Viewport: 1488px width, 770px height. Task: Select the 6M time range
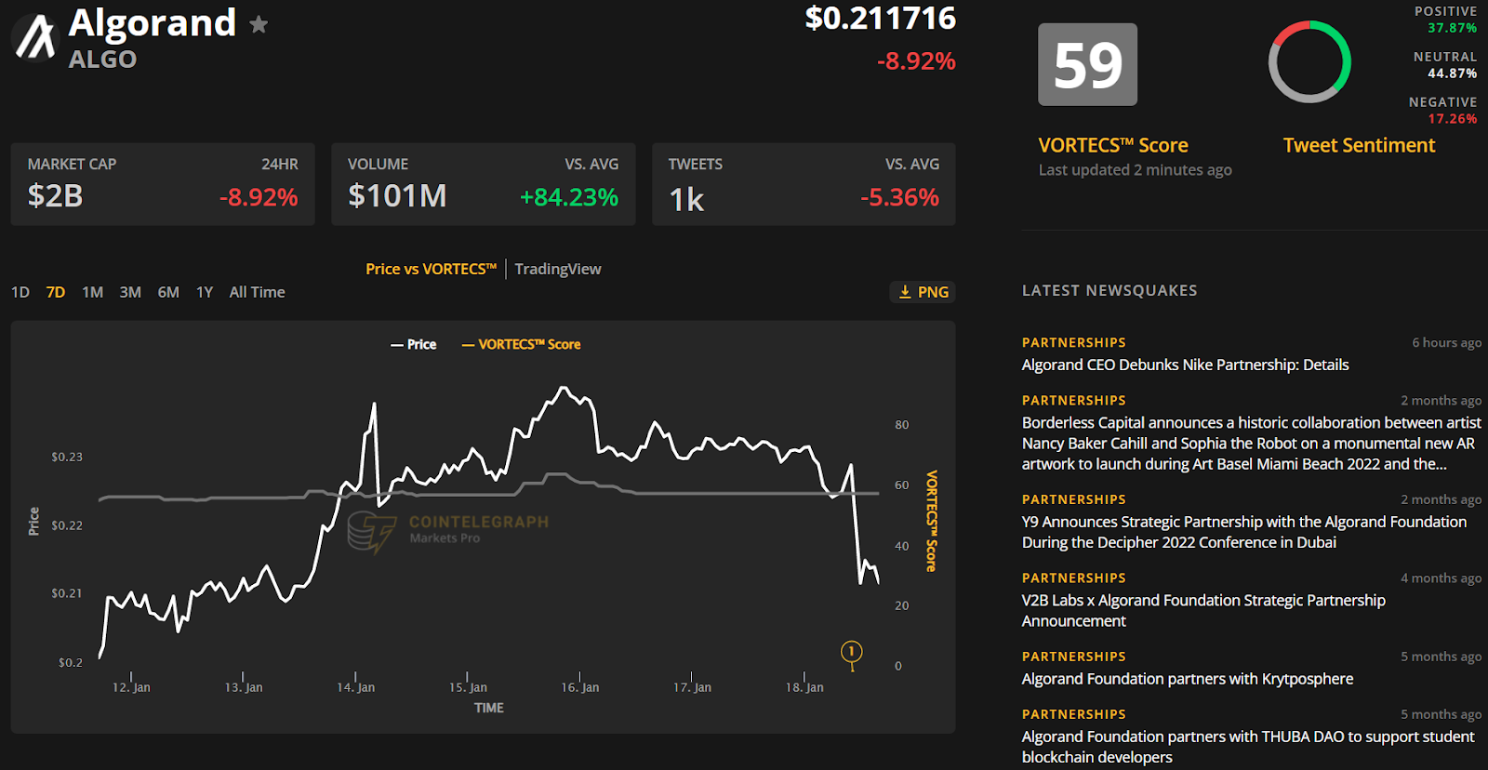[x=168, y=292]
